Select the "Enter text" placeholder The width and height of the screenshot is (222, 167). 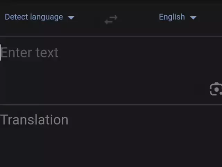coord(30,53)
